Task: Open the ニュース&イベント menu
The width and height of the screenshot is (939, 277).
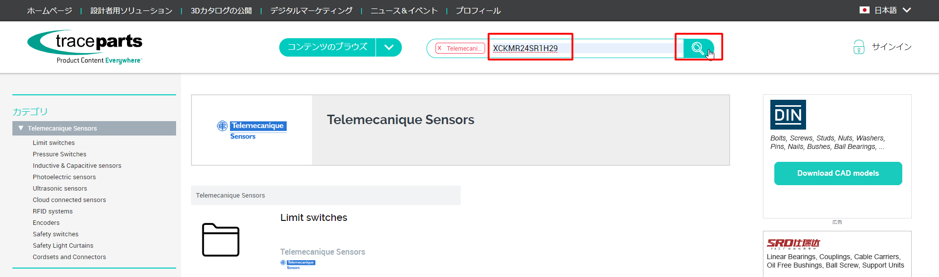Action: point(404,10)
